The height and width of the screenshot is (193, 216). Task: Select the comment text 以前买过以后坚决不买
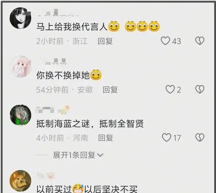[x=87, y=189]
